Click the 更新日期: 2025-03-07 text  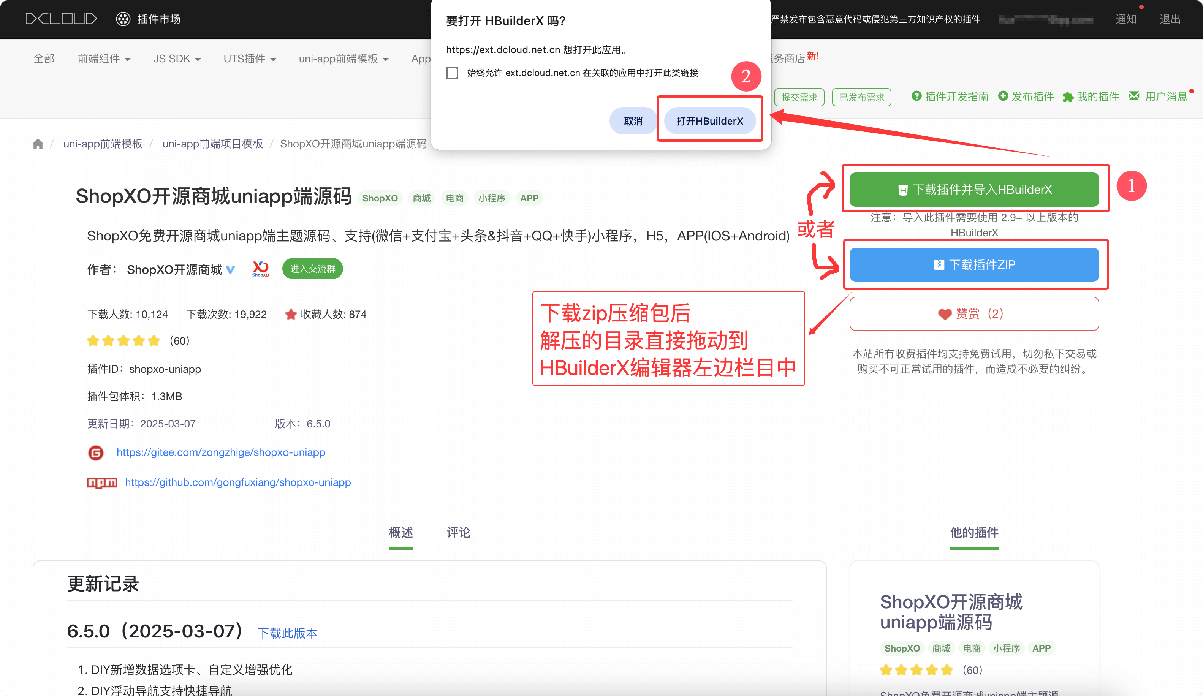point(141,424)
